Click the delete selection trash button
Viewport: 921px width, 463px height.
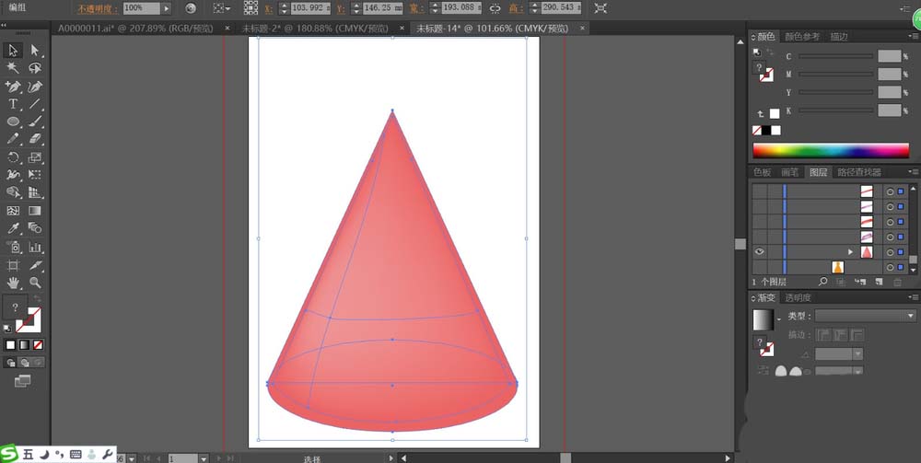click(x=897, y=282)
